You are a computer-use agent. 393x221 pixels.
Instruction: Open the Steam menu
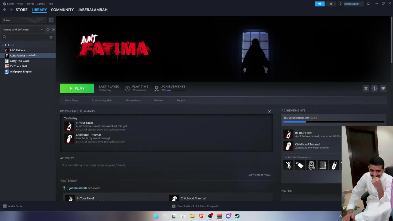click(x=9, y=4)
